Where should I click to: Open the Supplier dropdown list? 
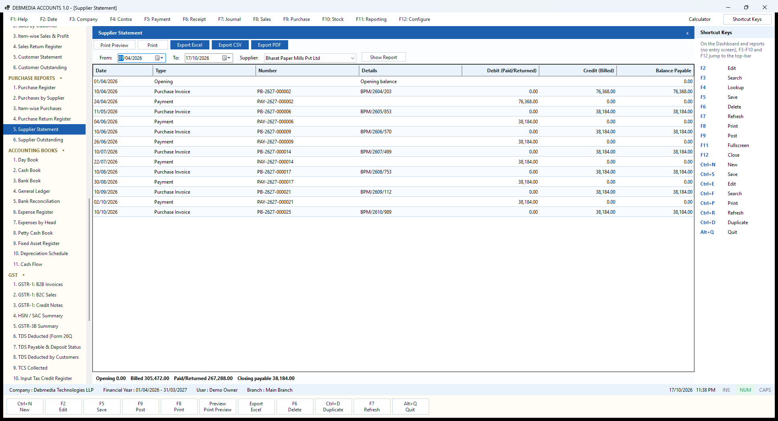click(352, 58)
